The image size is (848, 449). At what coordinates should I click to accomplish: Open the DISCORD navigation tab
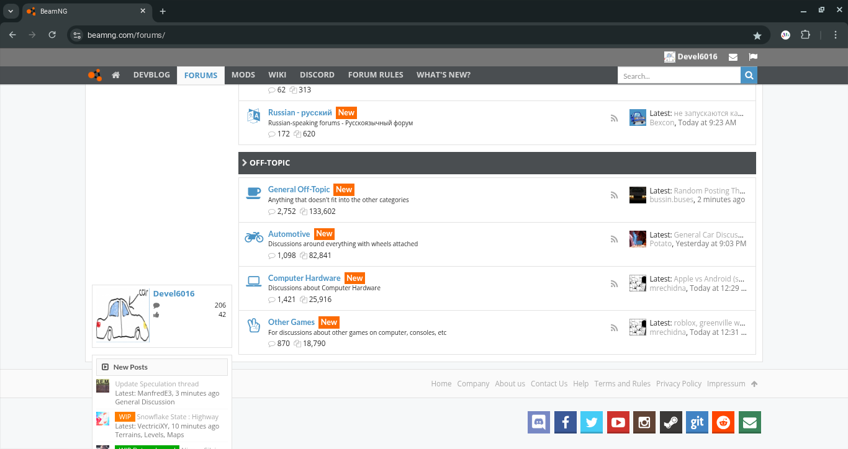point(317,75)
